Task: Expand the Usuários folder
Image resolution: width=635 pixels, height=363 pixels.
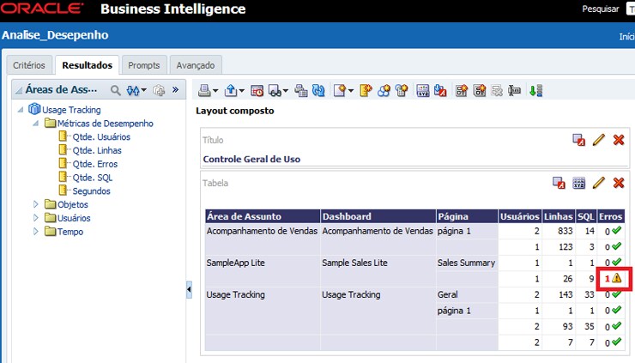Action: pyautogui.click(x=36, y=218)
